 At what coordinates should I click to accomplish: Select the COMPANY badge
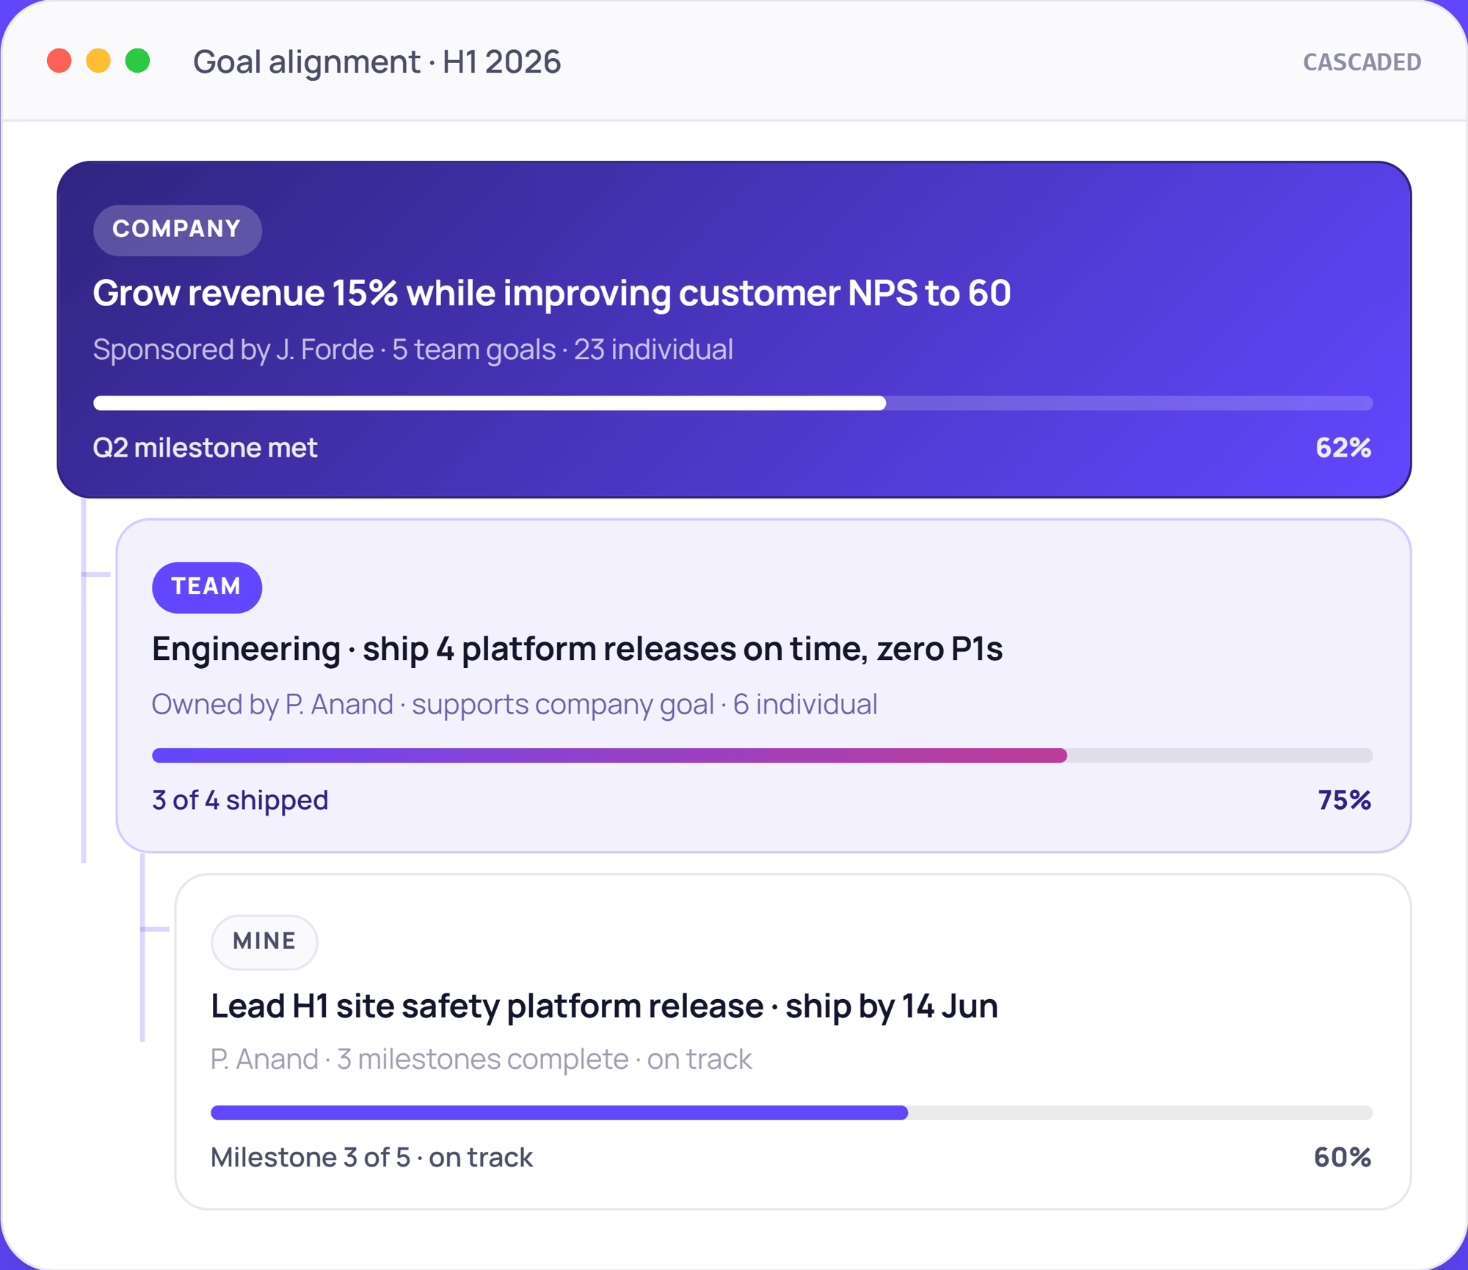point(178,230)
